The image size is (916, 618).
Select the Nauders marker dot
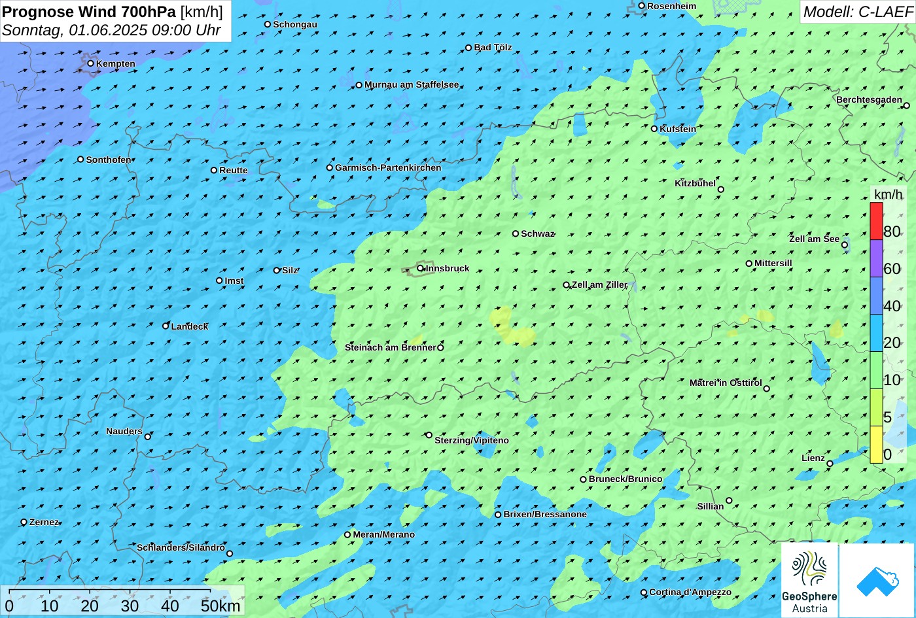coord(148,437)
